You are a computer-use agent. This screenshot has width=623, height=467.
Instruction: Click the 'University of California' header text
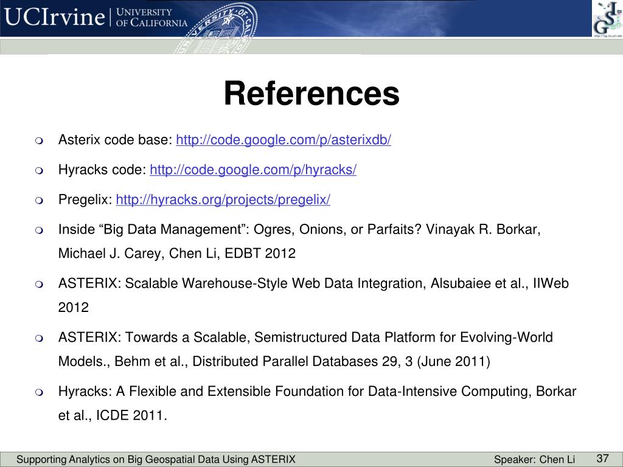(x=151, y=18)
